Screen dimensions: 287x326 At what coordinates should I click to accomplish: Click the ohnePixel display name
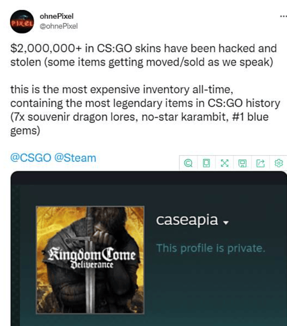[x=56, y=16]
